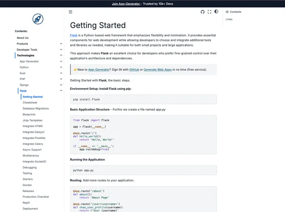Expand the Python submenu chevron

[x=61, y=67]
